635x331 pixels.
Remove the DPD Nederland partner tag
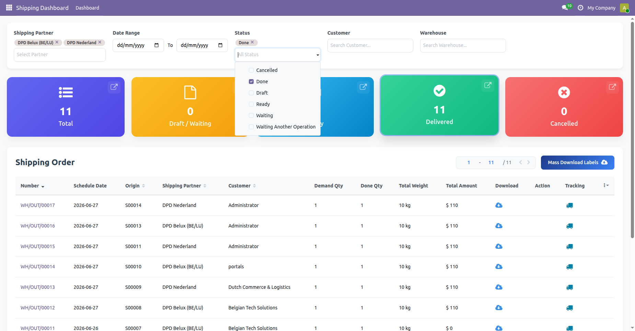pos(100,42)
